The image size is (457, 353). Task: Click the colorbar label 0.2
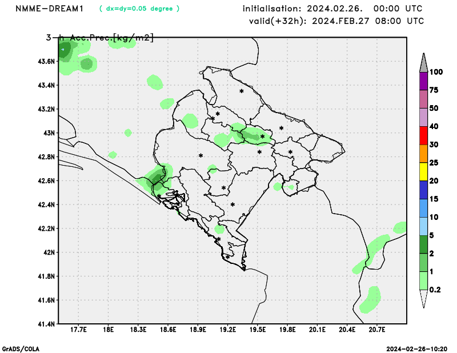pyautogui.click(x=435, y=290)
